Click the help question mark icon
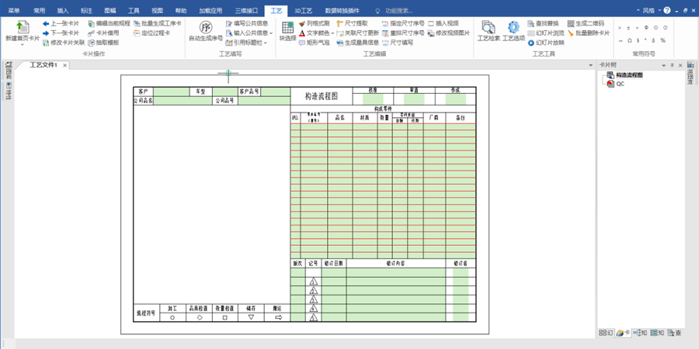Screen dimensions: 699x349 tap(667, 10)
